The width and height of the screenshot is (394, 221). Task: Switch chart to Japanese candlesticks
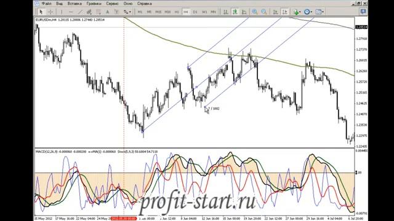(x=235, y=12)
